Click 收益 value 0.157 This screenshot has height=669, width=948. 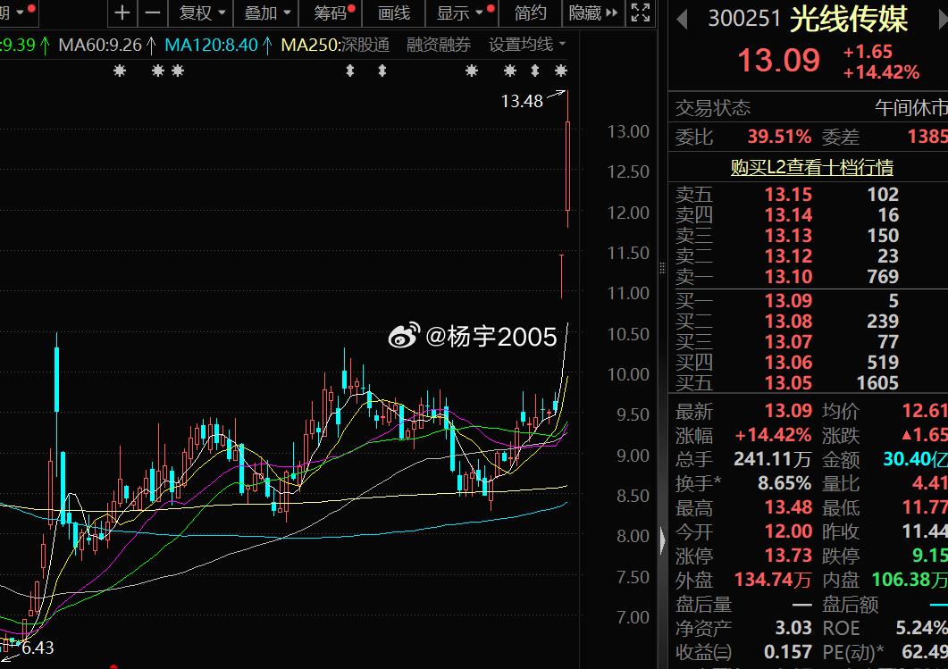(x=788, y=653)
